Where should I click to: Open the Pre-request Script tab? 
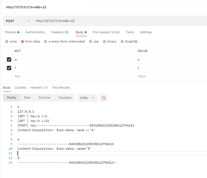(106, 32)
